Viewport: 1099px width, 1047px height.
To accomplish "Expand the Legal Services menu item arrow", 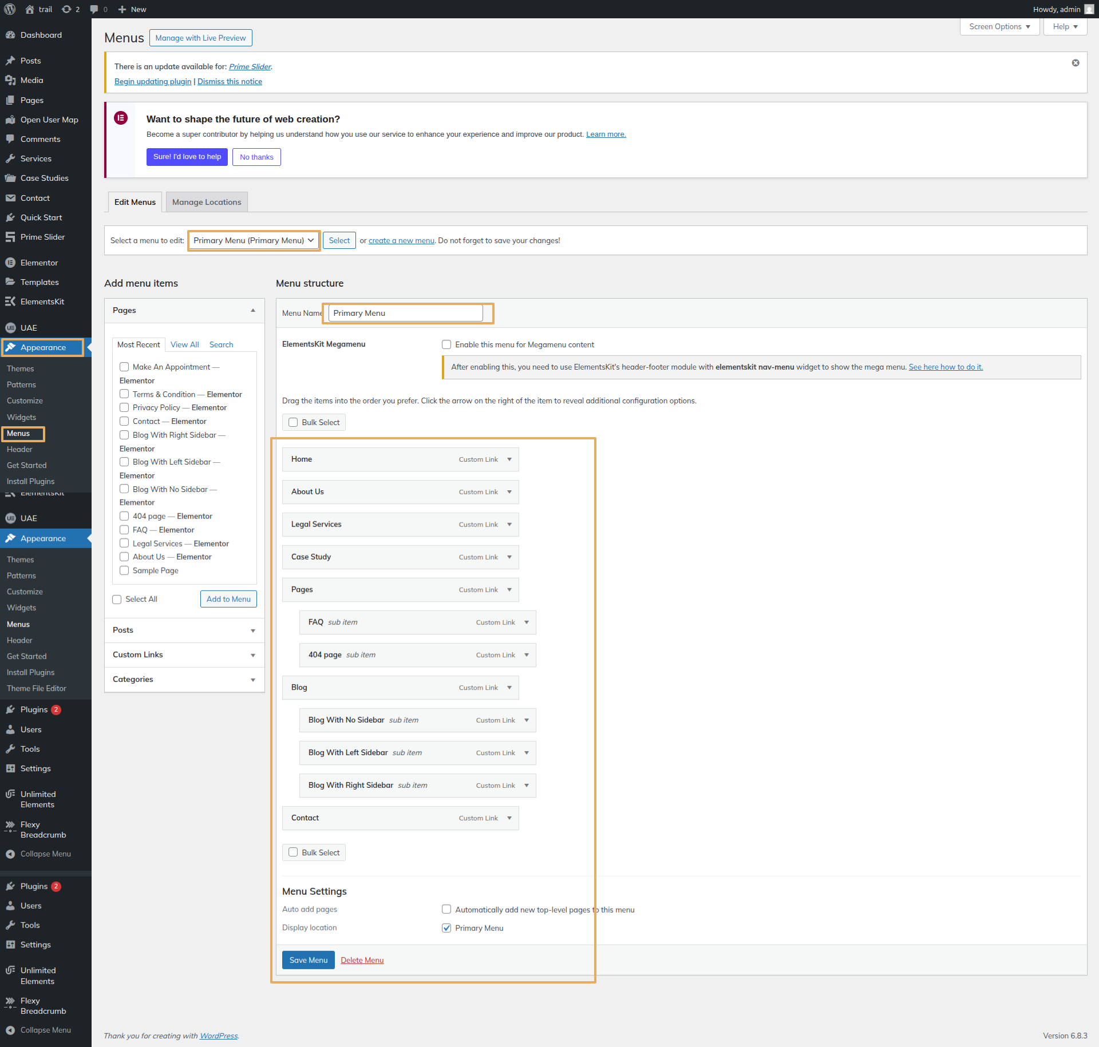I will coord(509,524).
